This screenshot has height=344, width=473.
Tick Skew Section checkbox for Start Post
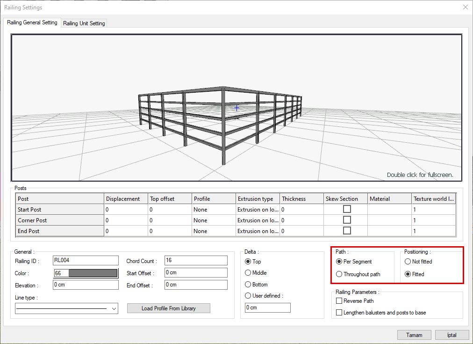coord(347,209)
